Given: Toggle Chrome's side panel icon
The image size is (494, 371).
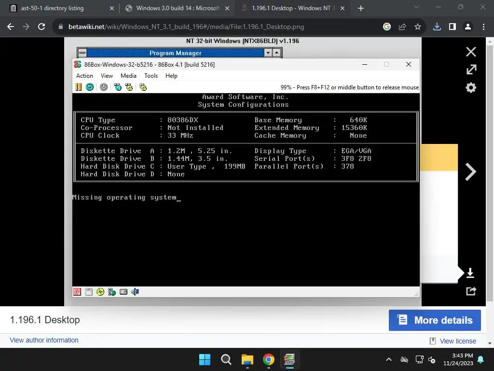Looking at the screenshot, I should tap(453, 27).
